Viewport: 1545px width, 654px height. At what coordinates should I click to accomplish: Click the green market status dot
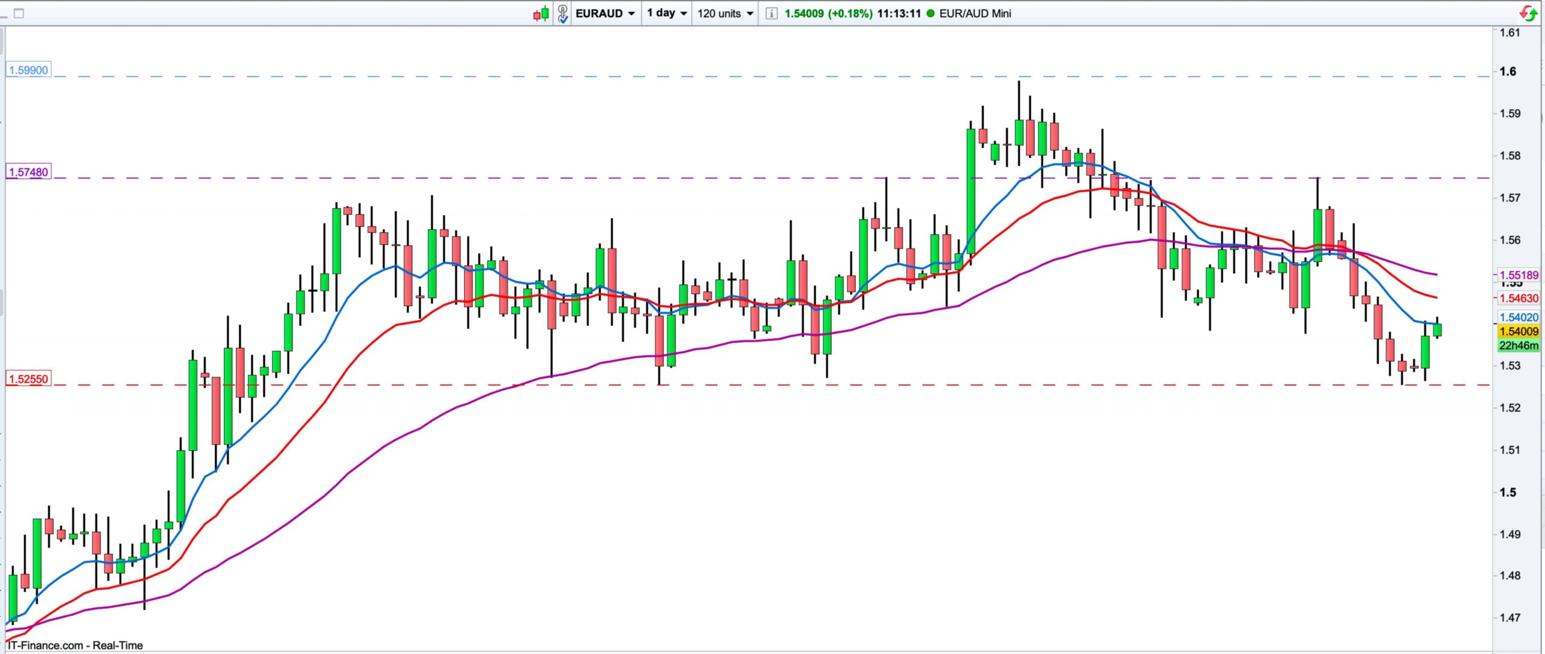click(x=930, y=13)
